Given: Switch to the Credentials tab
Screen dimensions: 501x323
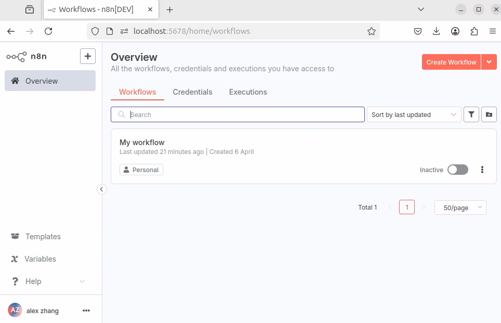Looking at the screenshot, I should [x=192, y=92].
